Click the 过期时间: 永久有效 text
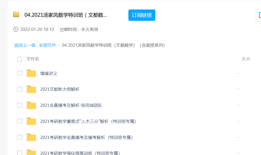 [79, 30]
